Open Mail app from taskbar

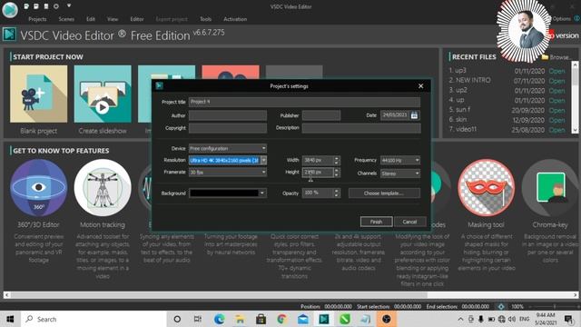[302, 319]
